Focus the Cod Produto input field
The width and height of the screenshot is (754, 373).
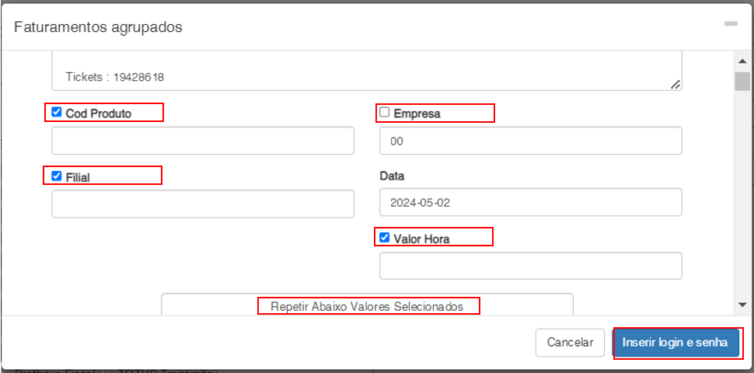(202, 141)
